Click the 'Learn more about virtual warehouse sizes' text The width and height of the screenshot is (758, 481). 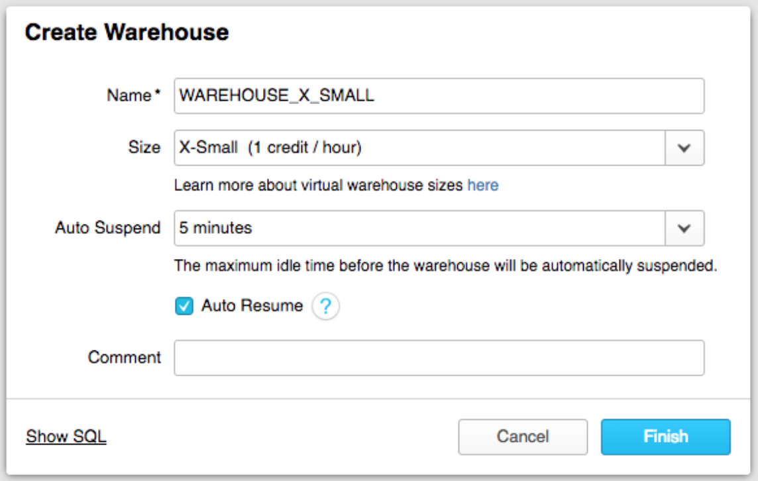tap(319, 186)
